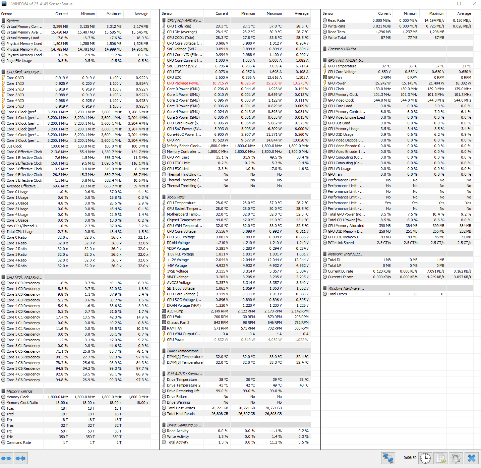This screenshot has width=481, height=468.
Task: Select the Command Rate row
Action: point(75,443)
